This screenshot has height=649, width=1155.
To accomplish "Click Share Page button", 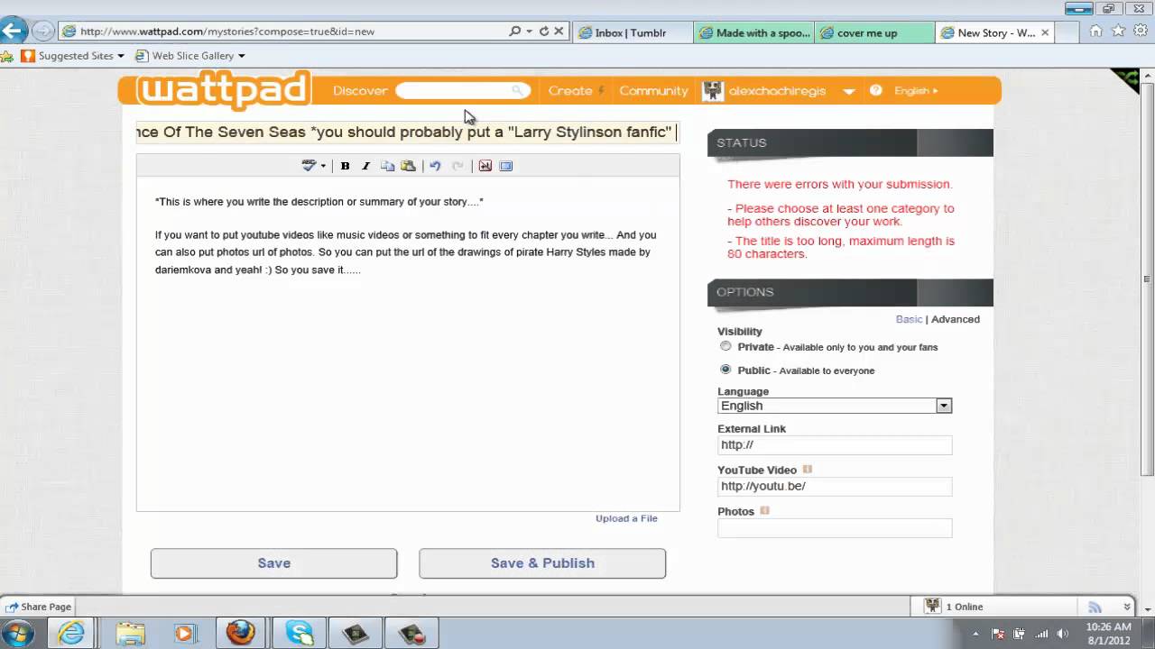I will (39, 607).
